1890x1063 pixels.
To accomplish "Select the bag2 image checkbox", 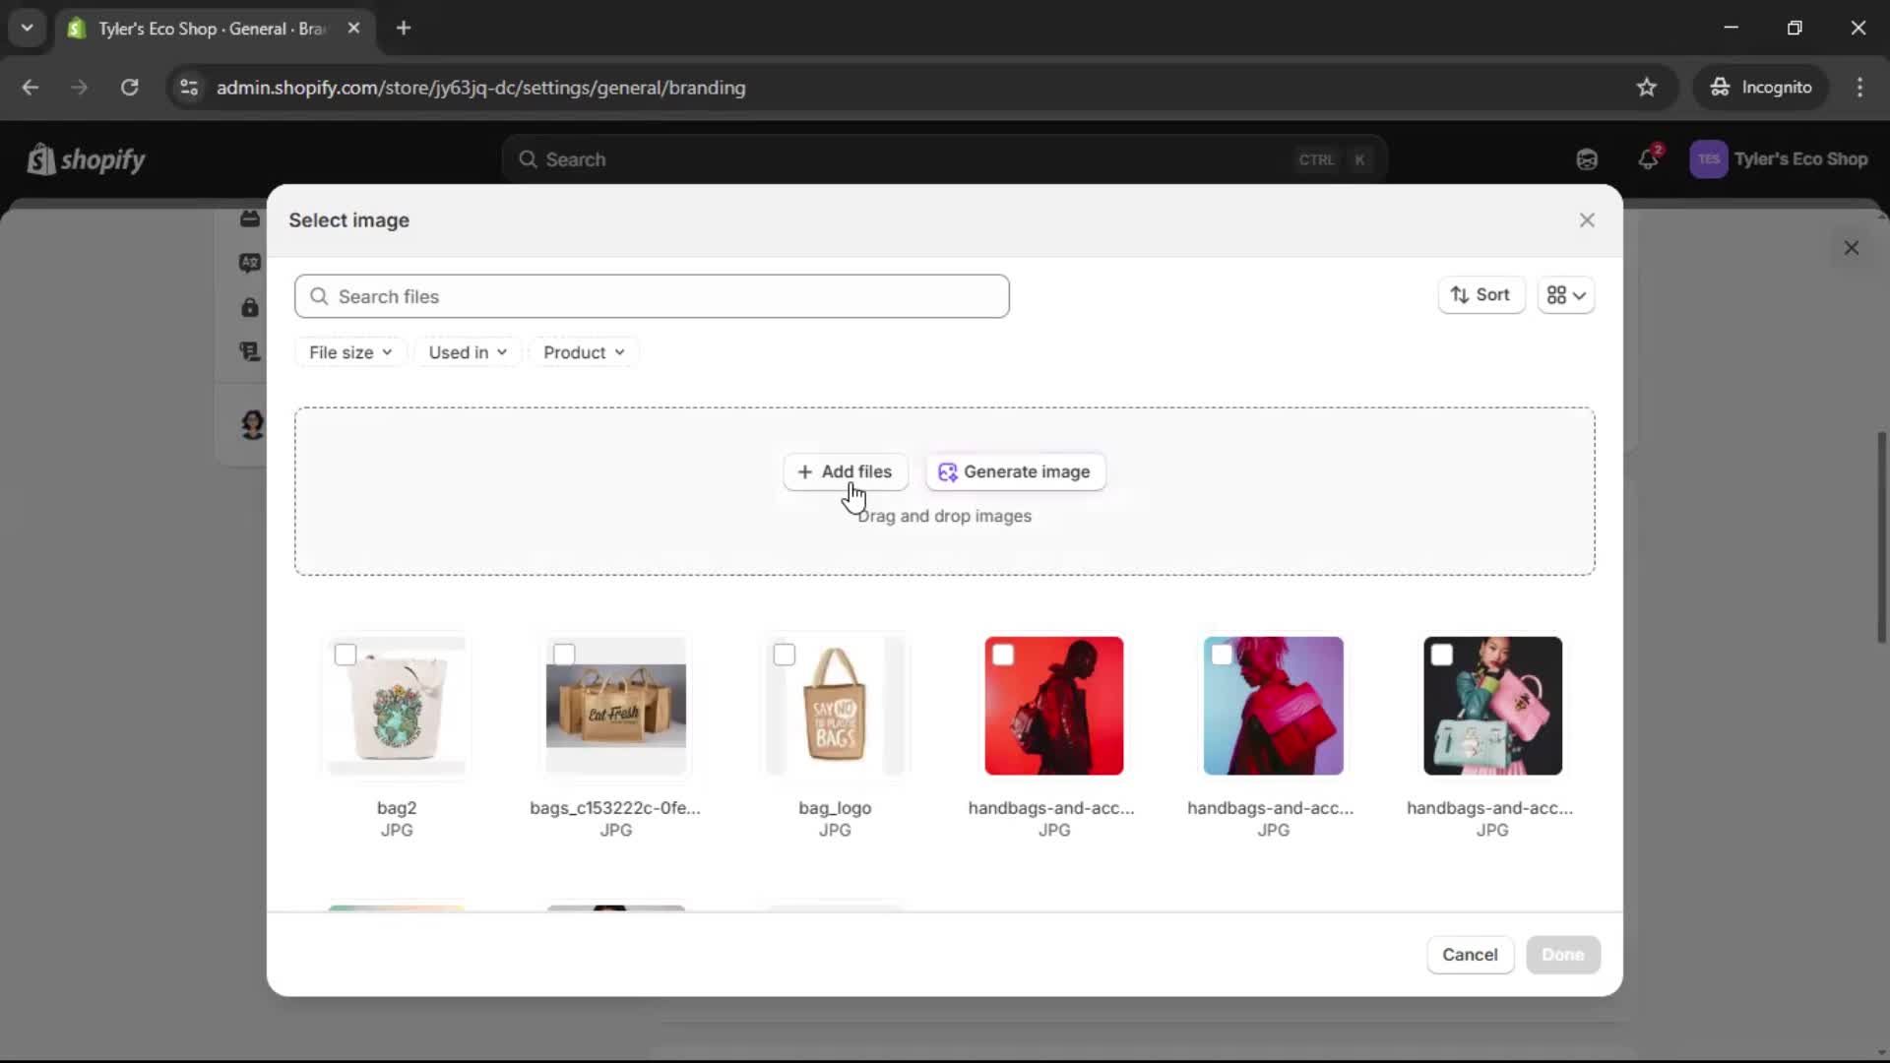I will click(x=346, y=654).
